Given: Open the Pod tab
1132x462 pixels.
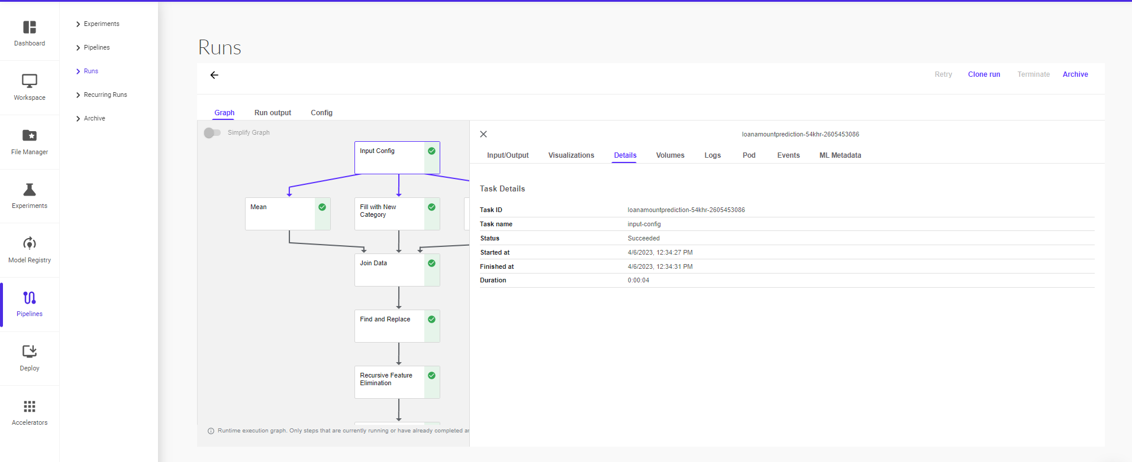Looking at the screenshot, I should point(749,155).
